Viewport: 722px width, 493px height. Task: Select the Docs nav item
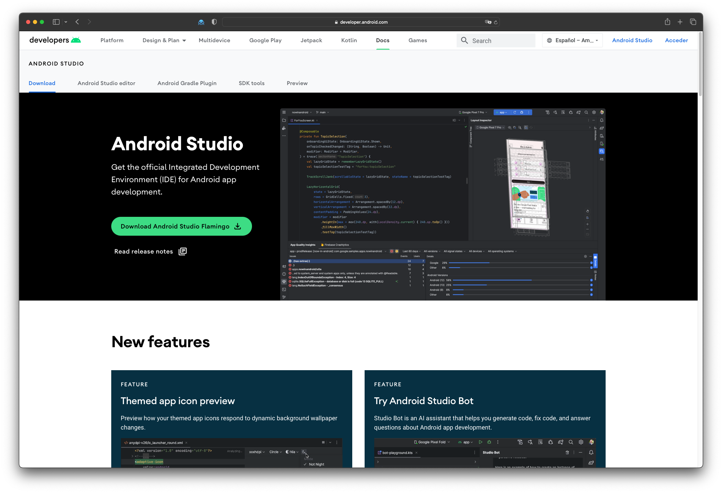(x=382, y=40)
